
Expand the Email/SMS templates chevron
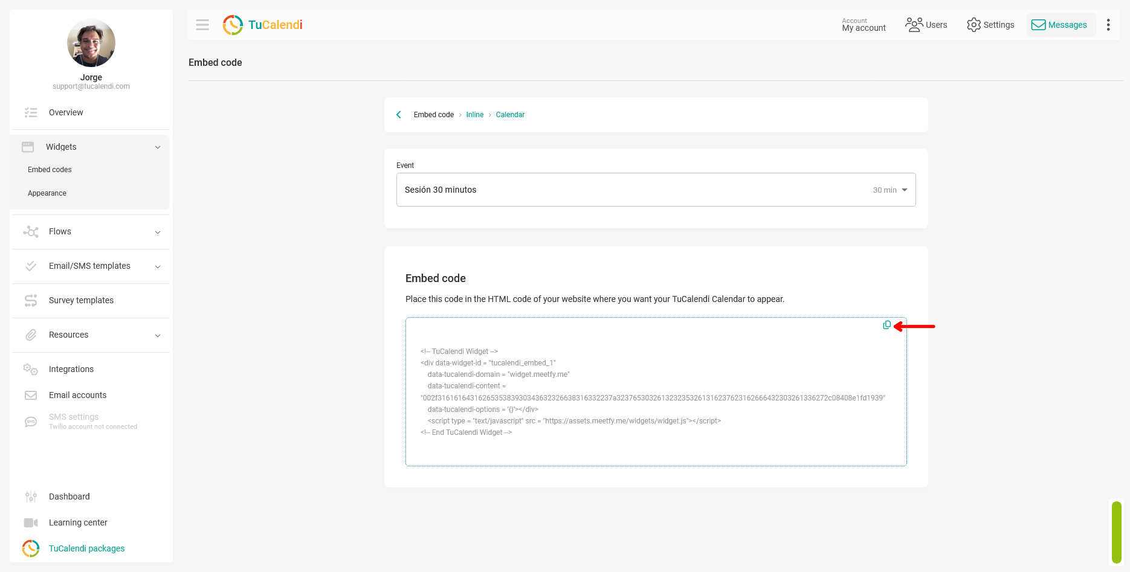158,266
